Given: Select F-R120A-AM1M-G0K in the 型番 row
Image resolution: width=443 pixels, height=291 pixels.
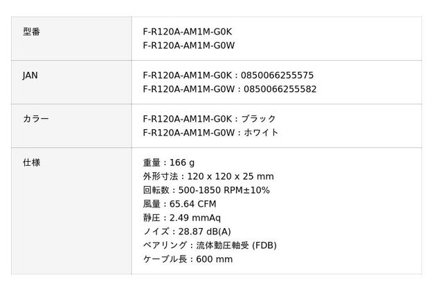Looking at the screenshot, I should click(x=188, y=32).
